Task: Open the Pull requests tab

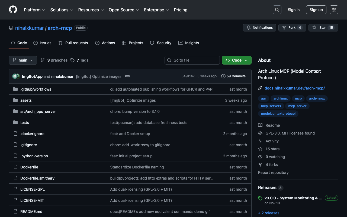Action: click(x=73, y=43)
